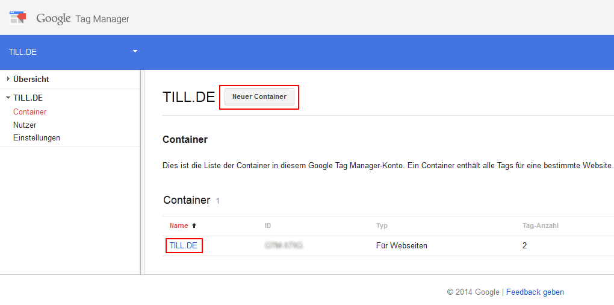614x305 pixels.
Task: Click the Feedback geben link
Action: (535, 292)
